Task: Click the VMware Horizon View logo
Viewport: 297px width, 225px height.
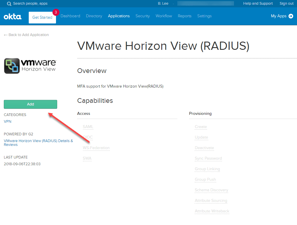Action: click(30, 66)
